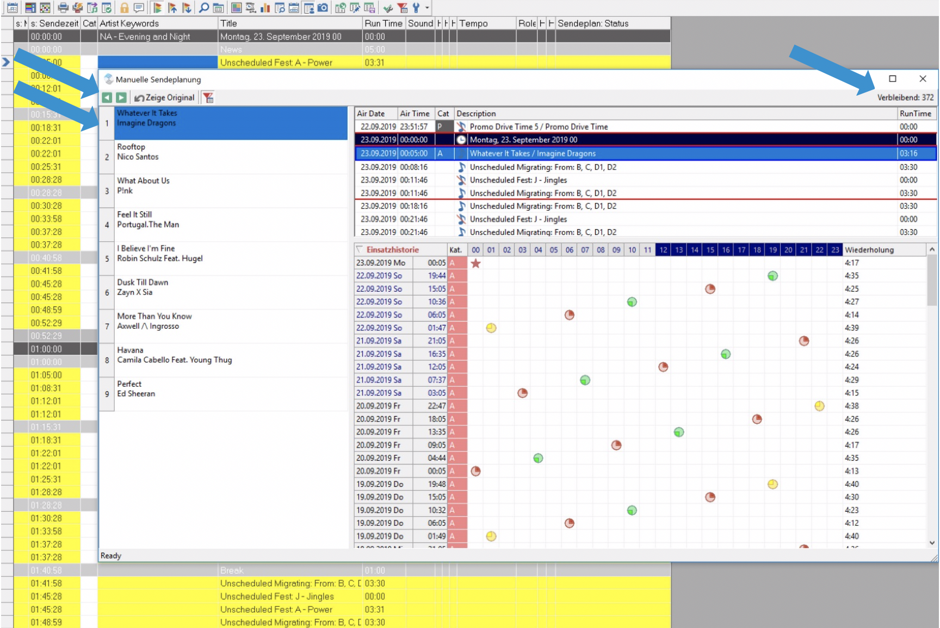Viewport: 940px width, 628px height.
Task: Click the red funnel filter in main toolbar
Action: tap(403, 8)
